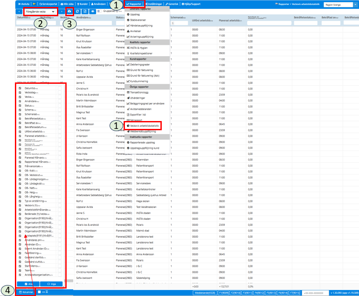Click F4(9012) status bar button
The width and height of the screenshot is (359, 296).
259,293
